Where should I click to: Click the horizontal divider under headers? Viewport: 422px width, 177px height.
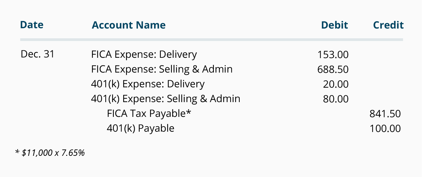pyautogui.click(x=212, y=40)
